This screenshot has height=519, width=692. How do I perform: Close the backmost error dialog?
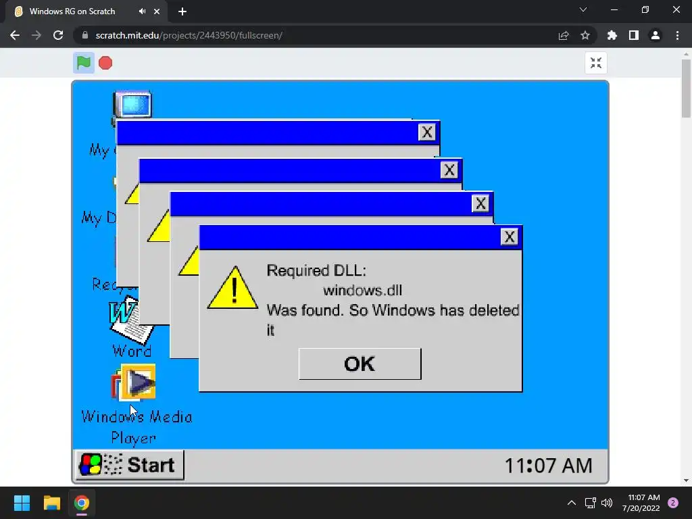(x=427, y=132)
